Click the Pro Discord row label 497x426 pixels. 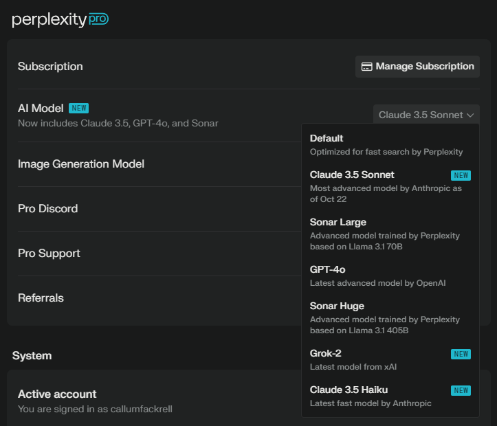(x=48, y=209)
